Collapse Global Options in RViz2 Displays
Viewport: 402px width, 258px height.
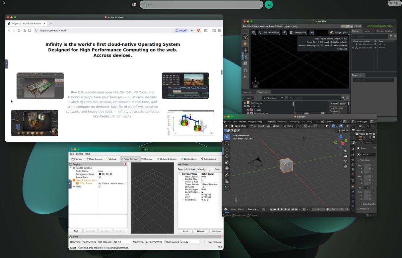pos(70,168)
